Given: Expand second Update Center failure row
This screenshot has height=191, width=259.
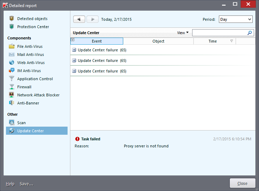Looking at the screenshot, I should (74, 61).
